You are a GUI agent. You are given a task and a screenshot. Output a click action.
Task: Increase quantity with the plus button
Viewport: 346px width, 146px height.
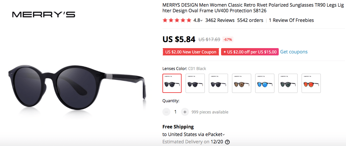pyautogui.click(x=185, y=112)
